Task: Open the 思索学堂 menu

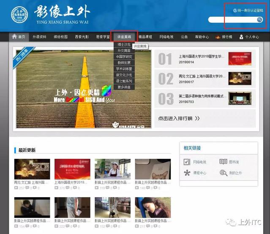Action: (103, 37)
